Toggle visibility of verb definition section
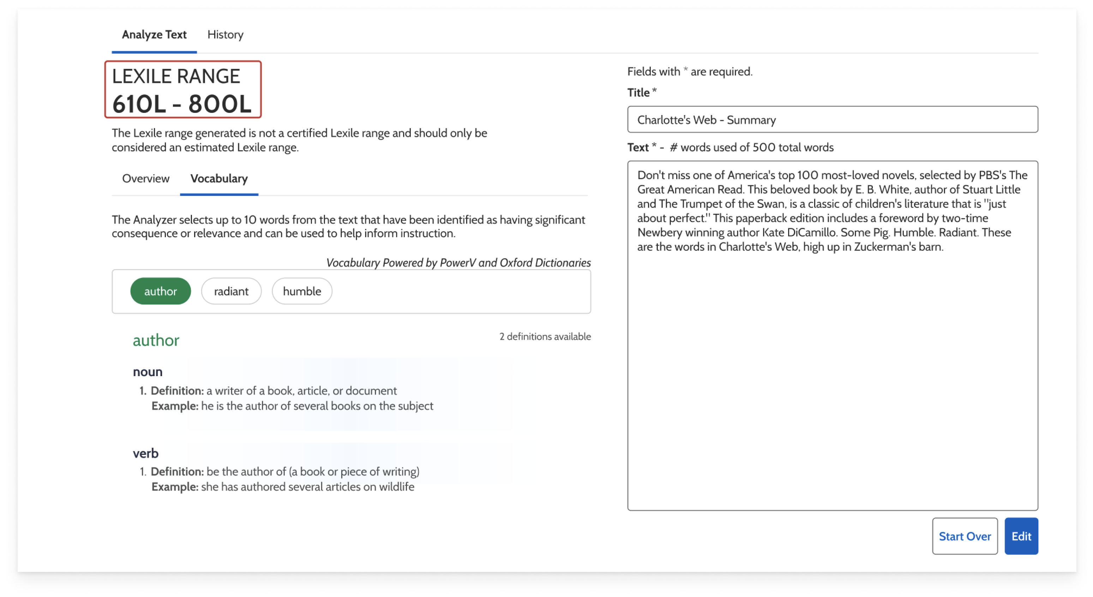This screenshot has height=597, width=1093. pyautogui.click(x=145, y=453)
